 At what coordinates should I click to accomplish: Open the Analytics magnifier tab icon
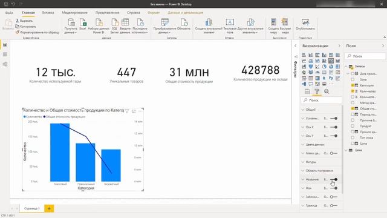327,91
